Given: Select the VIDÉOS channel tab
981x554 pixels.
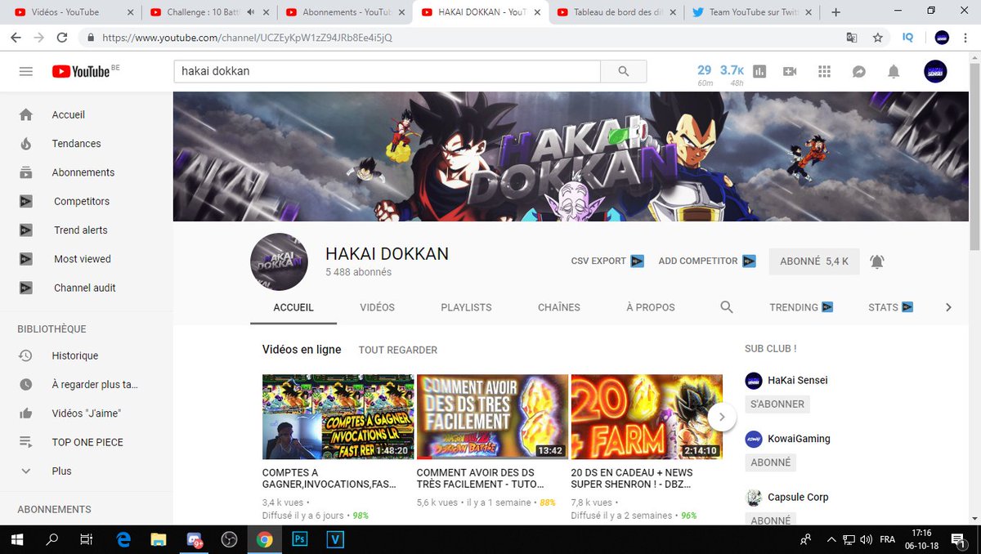Looking at the screenshot, I should click(377, 307).
